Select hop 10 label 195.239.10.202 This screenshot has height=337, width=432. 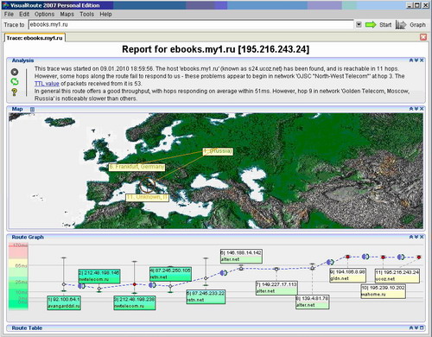pos(384,291)
